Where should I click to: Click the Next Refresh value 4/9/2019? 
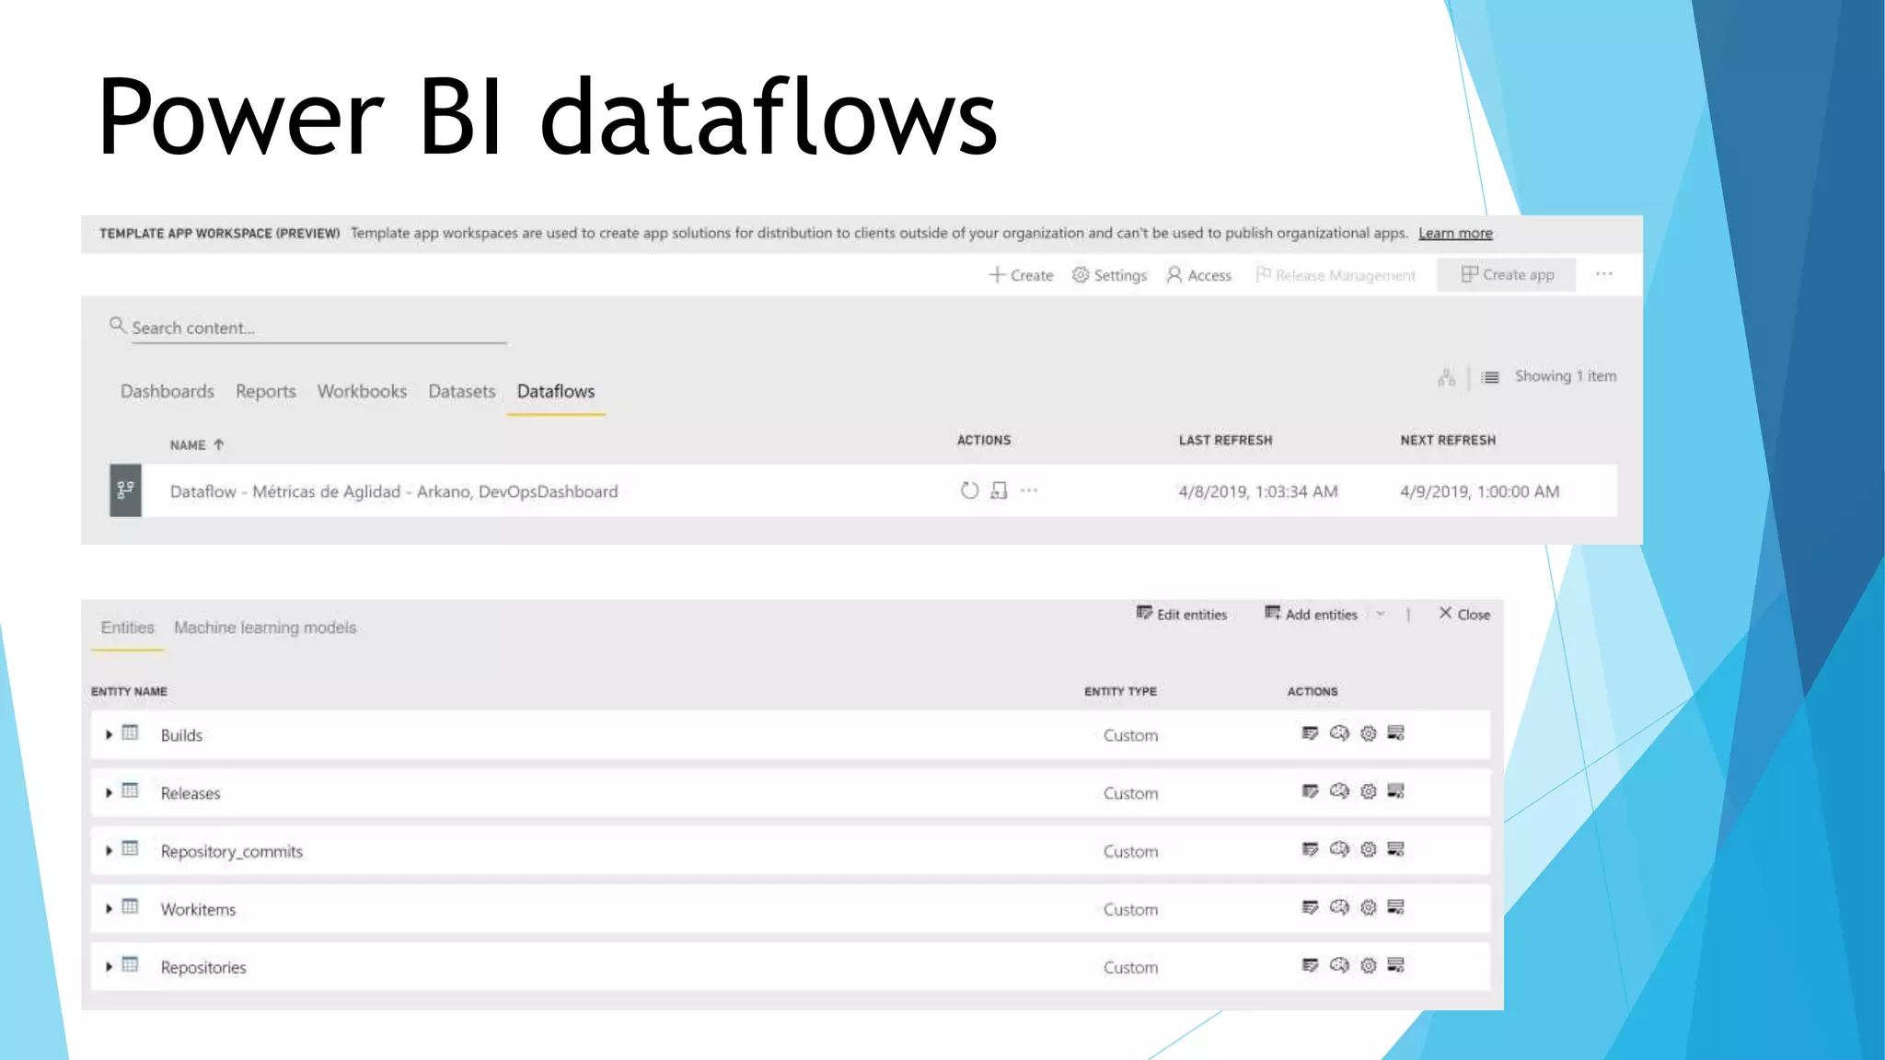tap(1480, 491)
